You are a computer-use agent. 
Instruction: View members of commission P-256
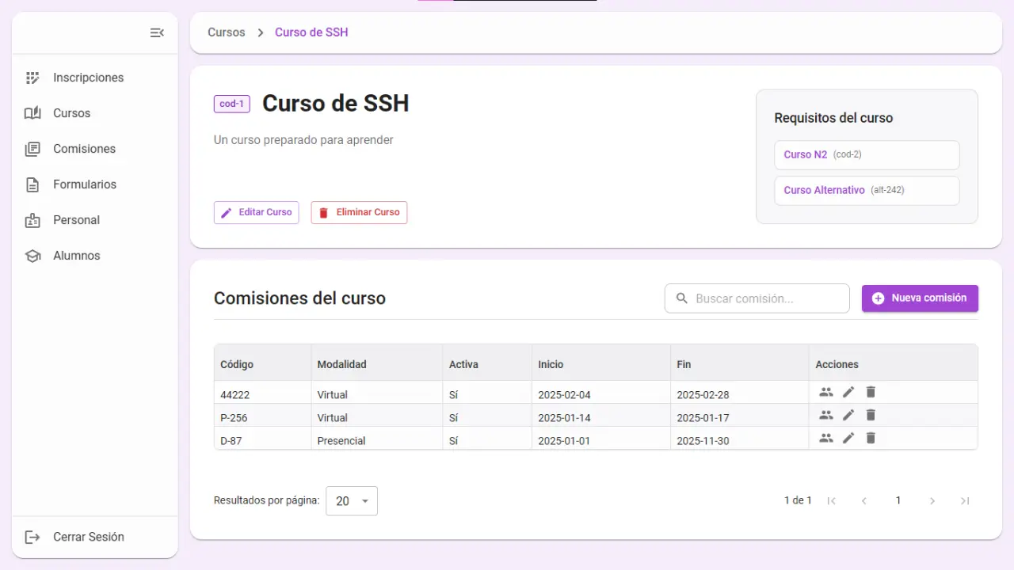(826, 415)
